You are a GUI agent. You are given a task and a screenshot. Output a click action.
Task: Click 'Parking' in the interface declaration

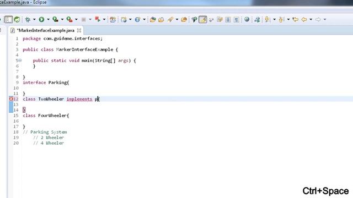point(57,82)
